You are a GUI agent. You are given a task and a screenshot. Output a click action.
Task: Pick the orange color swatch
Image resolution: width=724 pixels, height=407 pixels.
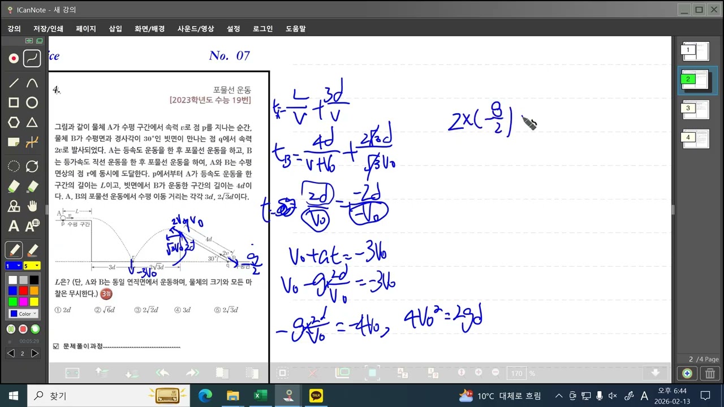[34, 291]
